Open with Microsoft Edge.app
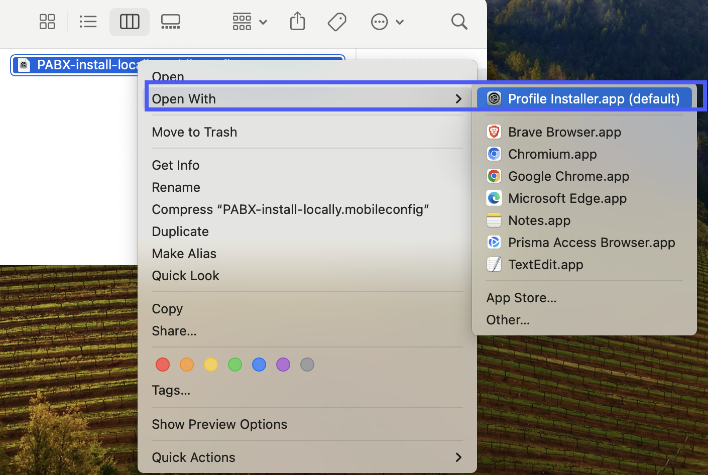The height and width of the screenshot is (475, 708). pos(584,198)
